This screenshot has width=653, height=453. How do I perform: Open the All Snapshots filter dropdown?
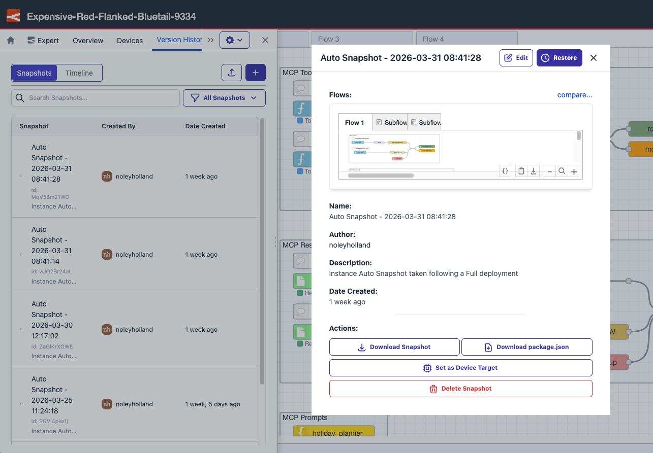[224, 97]
